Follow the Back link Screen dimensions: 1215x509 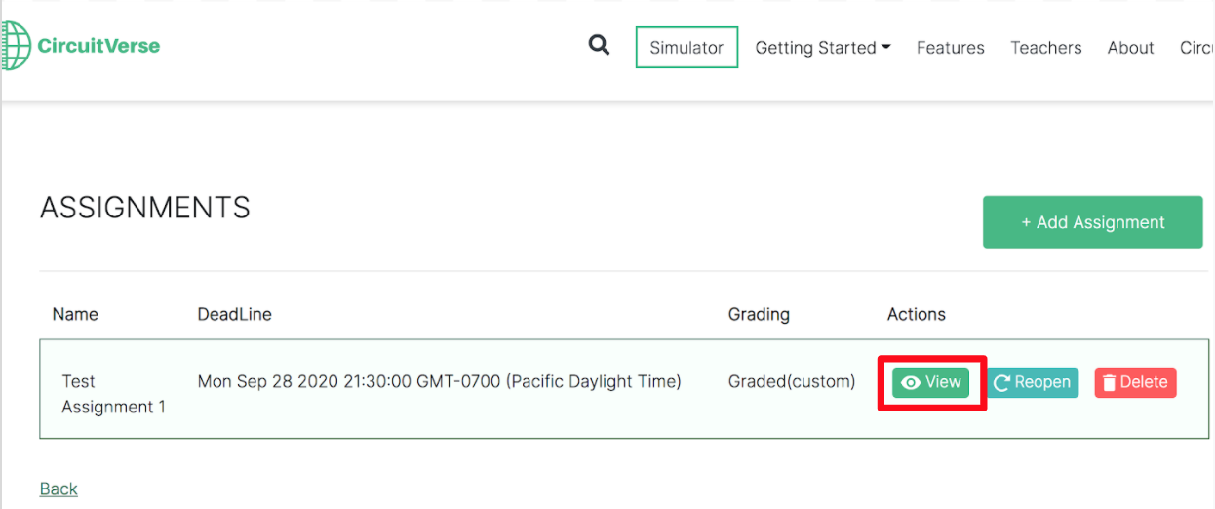coord(59,489)
